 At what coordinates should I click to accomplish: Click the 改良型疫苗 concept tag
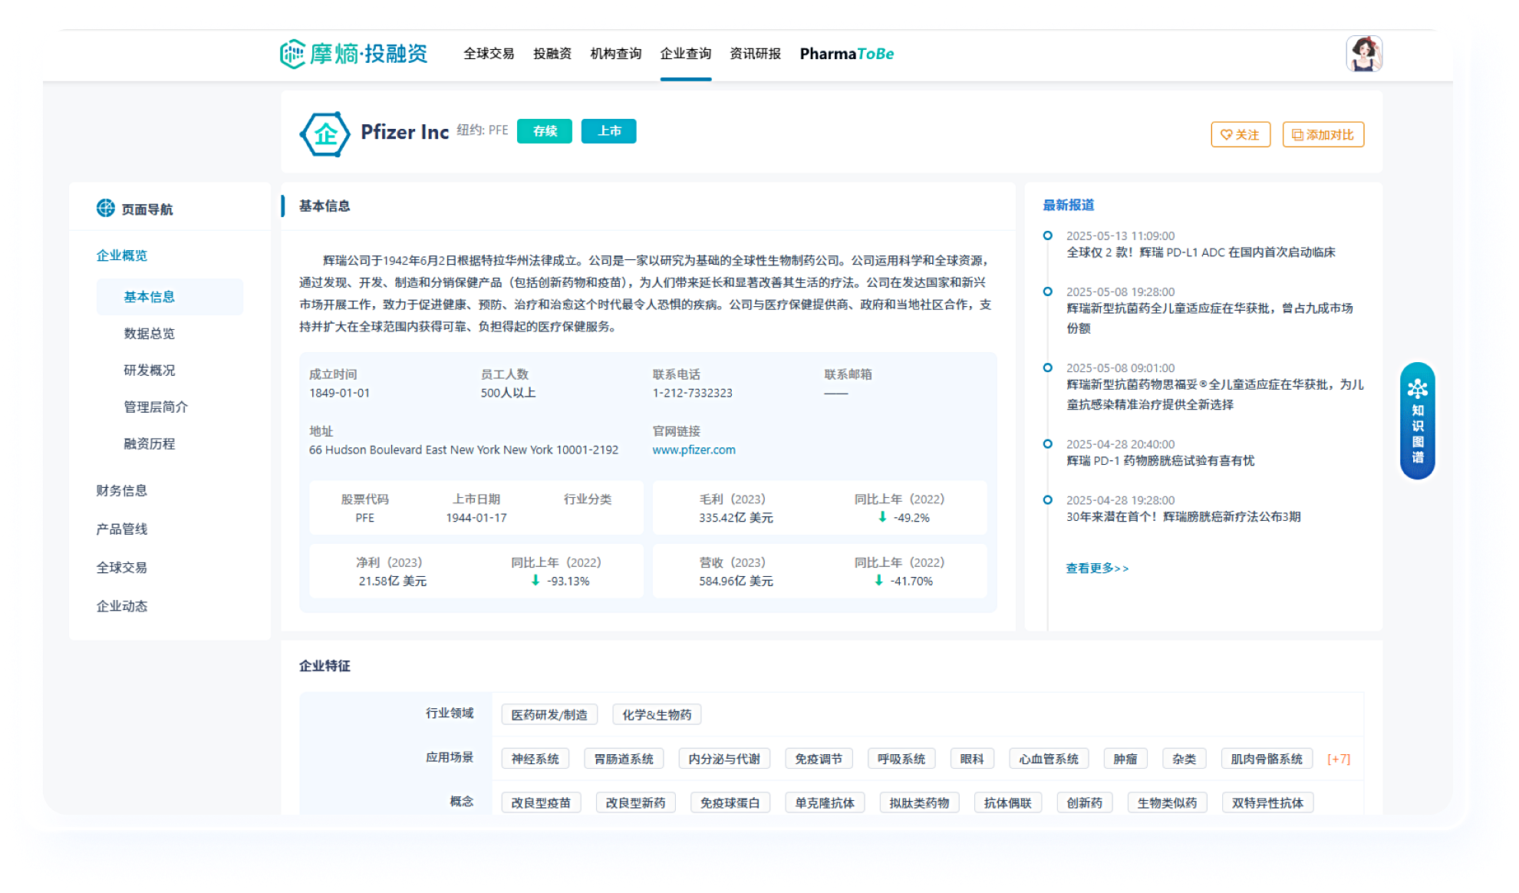click(541, 803)
